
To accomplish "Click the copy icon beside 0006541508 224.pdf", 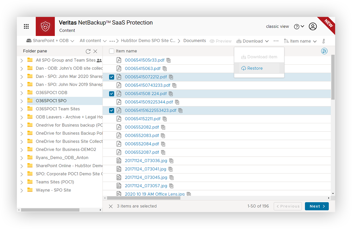I will (171, 94).
